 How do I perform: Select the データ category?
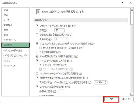[x=6, y=20]
